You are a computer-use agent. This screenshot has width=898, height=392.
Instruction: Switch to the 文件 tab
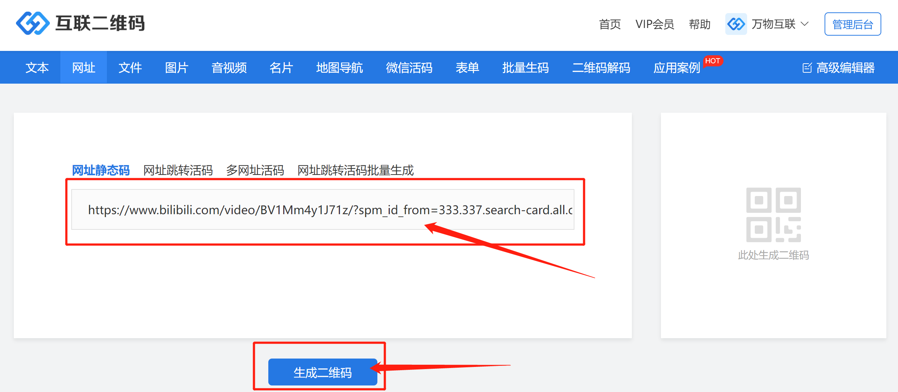(x=130, y=68)
